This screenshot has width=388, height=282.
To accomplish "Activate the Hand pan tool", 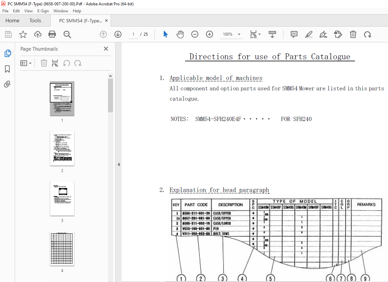I will [180, 34].
